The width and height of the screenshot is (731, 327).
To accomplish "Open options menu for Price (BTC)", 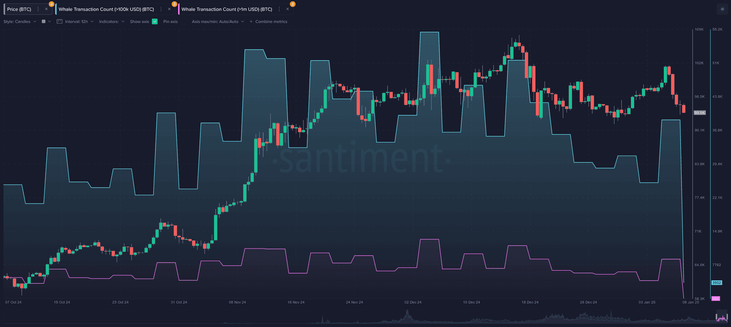I will (x=38, y=9).
